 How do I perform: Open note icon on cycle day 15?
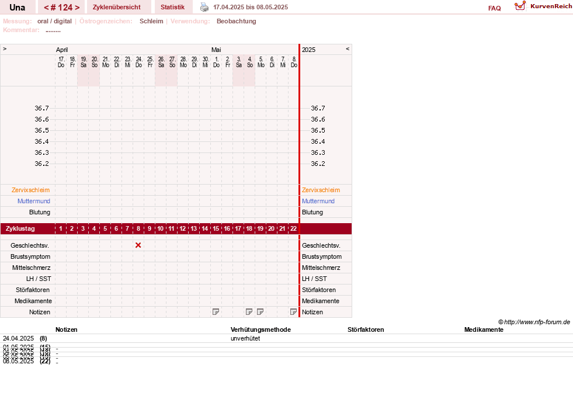216,312
